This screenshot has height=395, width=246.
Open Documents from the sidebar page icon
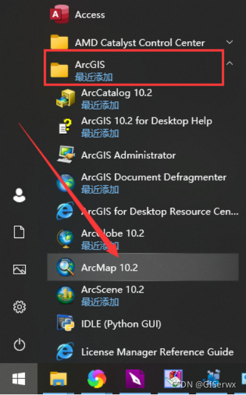pos(19,232)
